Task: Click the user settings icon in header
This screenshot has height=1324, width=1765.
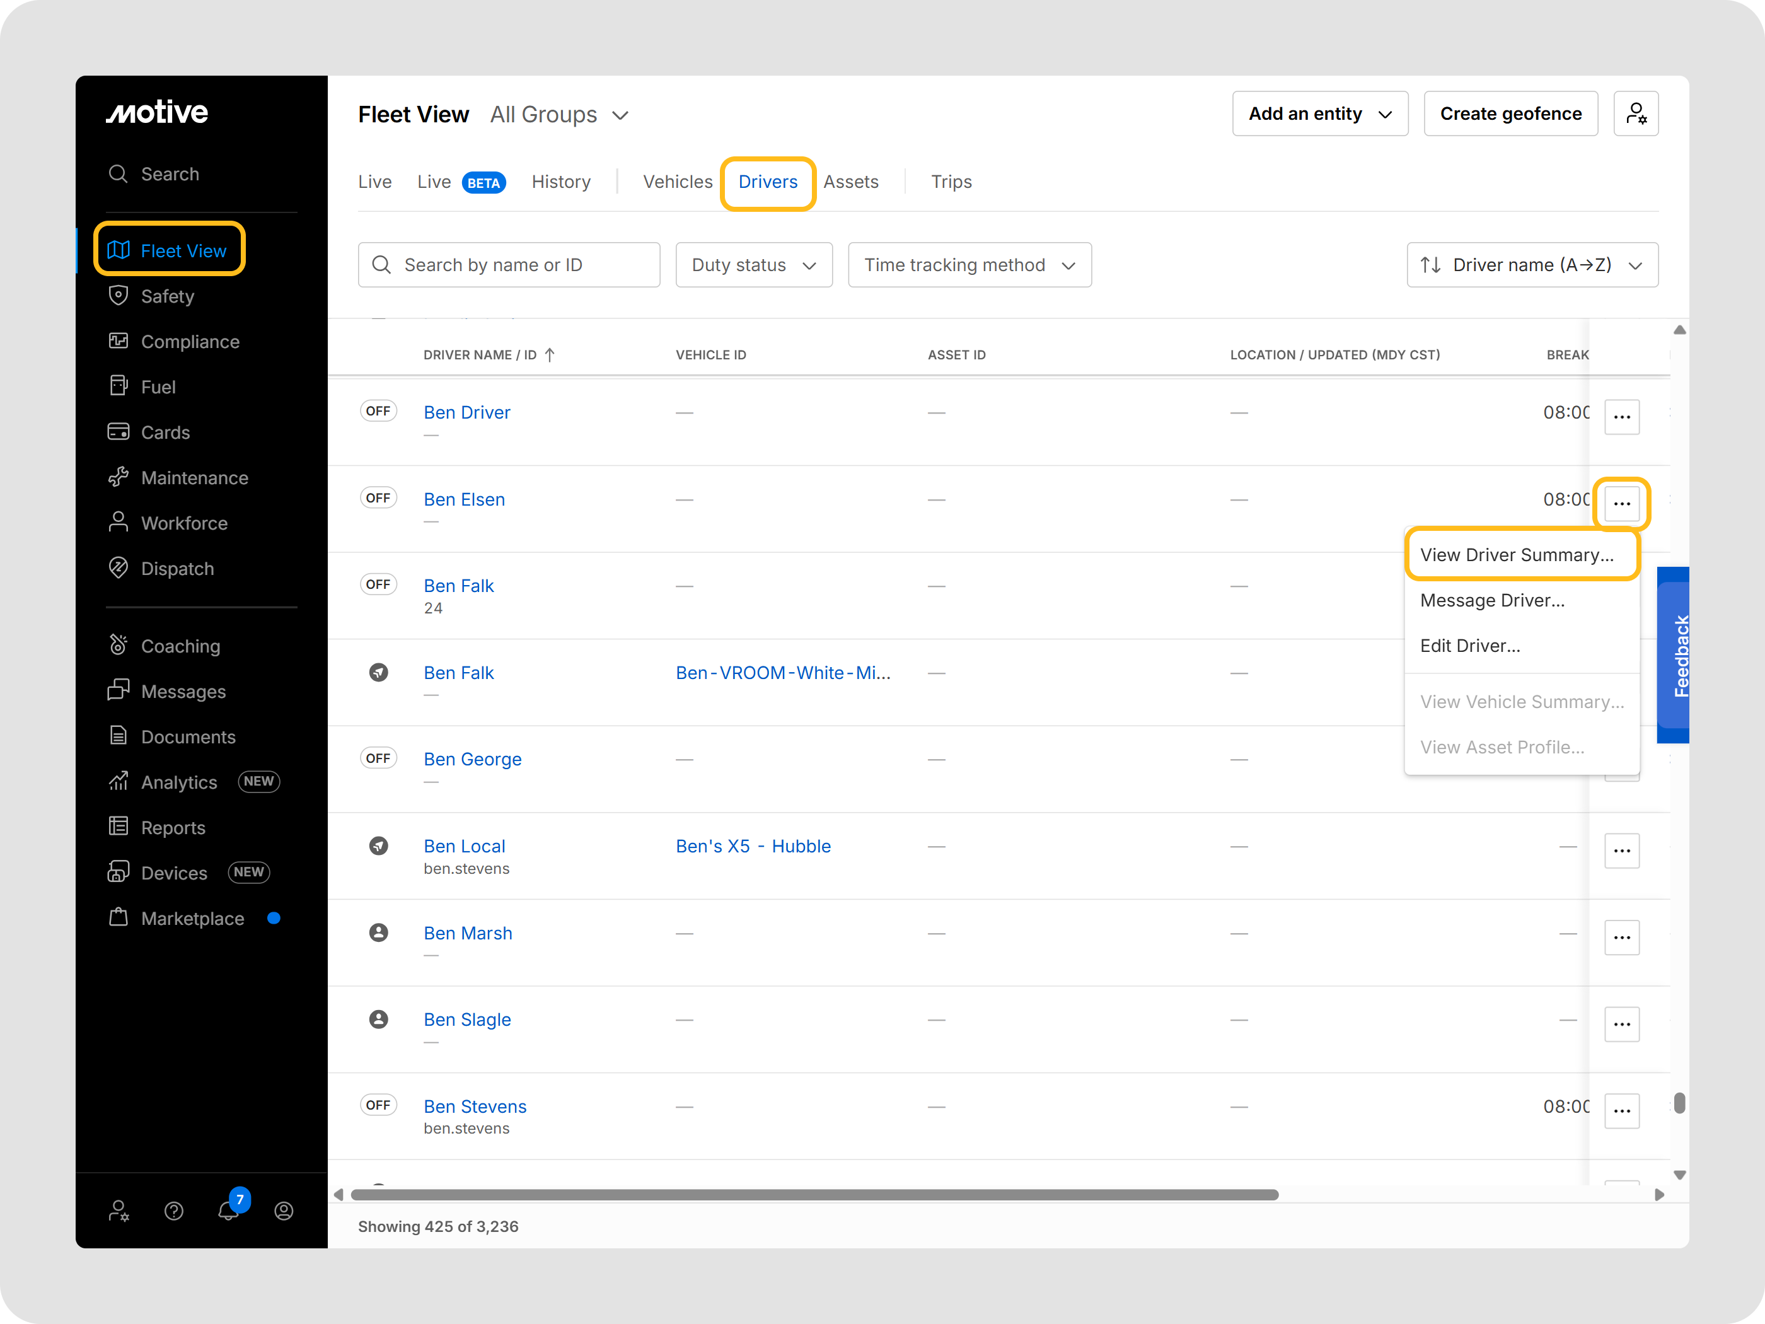Action: coord(1635,114)
